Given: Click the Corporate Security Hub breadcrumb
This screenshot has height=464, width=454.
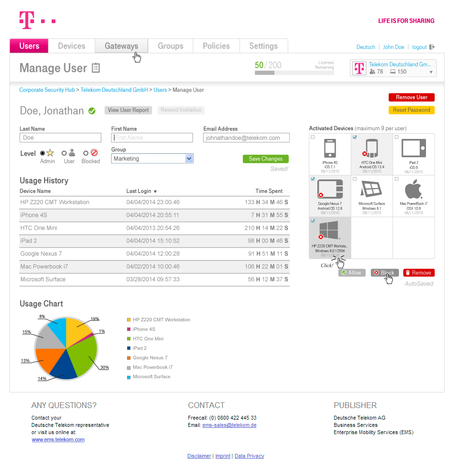Looking at the screenshot, I should (x=47, y=90).
